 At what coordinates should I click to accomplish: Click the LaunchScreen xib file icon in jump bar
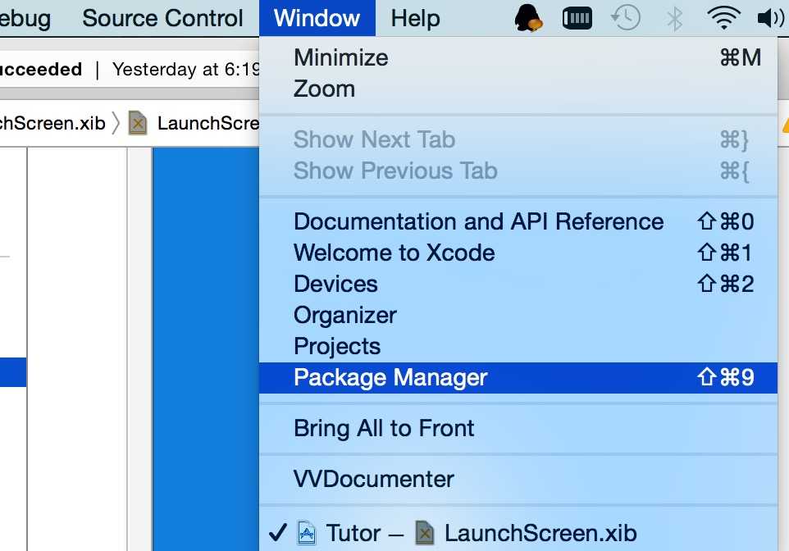click(138, 123)
